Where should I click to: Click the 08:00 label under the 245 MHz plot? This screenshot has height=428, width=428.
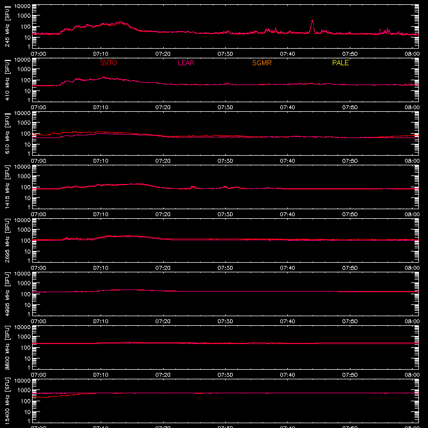pyautogui.click(x=412, y=54)
